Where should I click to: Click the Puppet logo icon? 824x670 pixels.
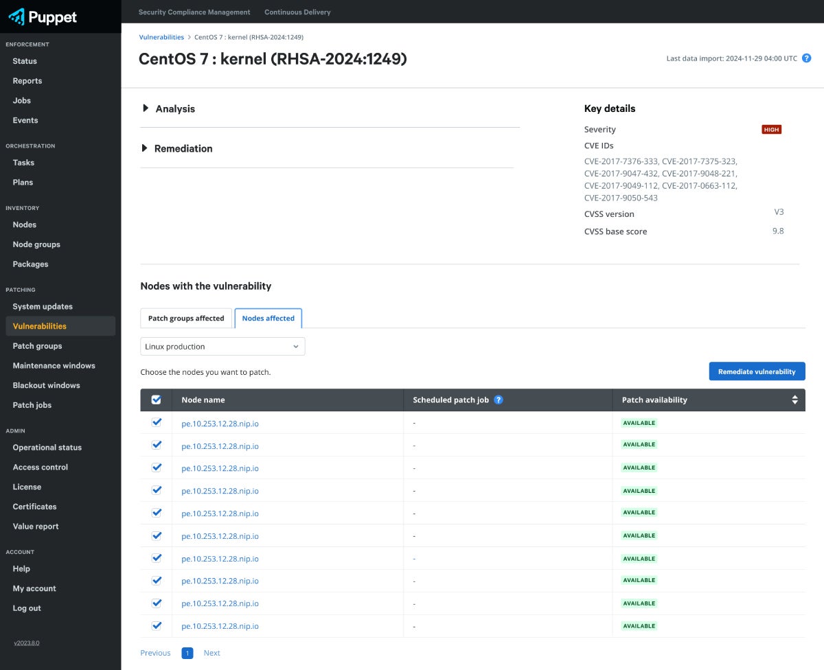click(16, 16)
